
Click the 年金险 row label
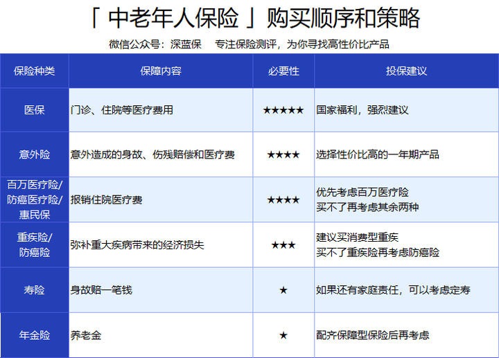tap(34, 335)
